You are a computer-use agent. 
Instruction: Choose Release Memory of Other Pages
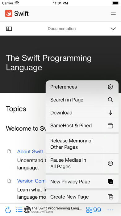click(x=82, y=144)
